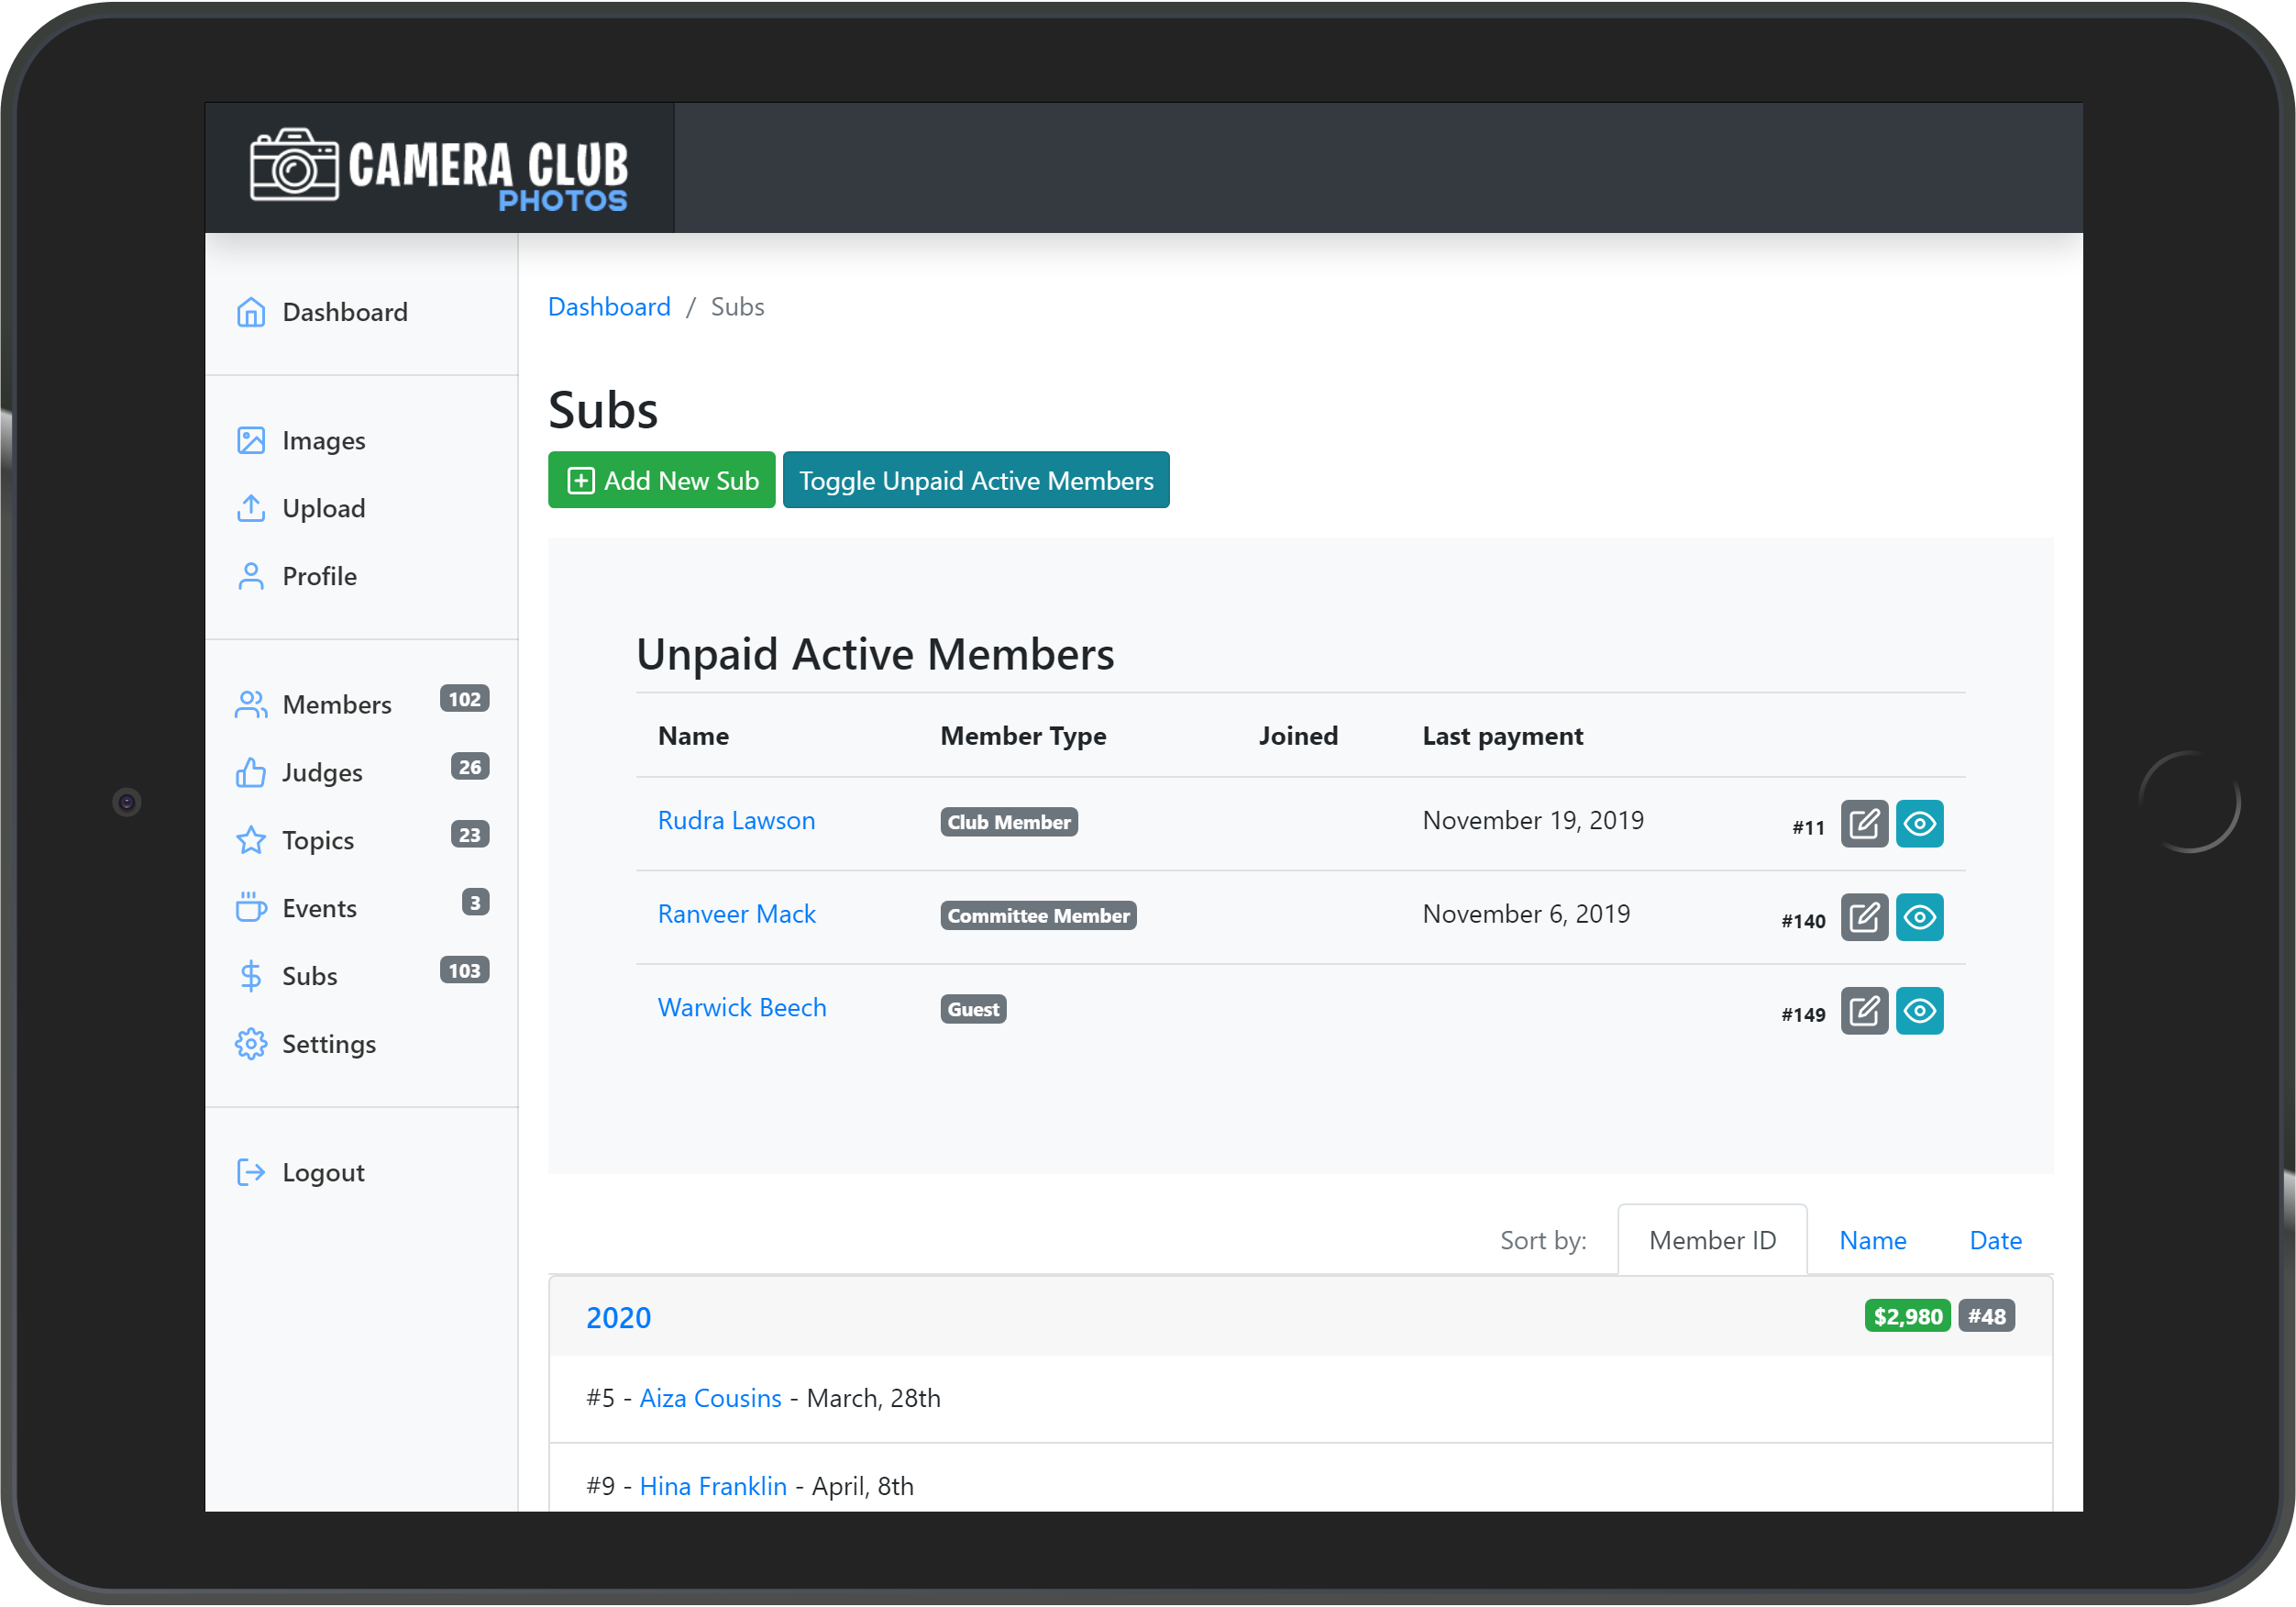Click the Add New Sub button
The width and height of the screenshot is (2296, 1607).
pyautogui.click(x=661, y=481)
